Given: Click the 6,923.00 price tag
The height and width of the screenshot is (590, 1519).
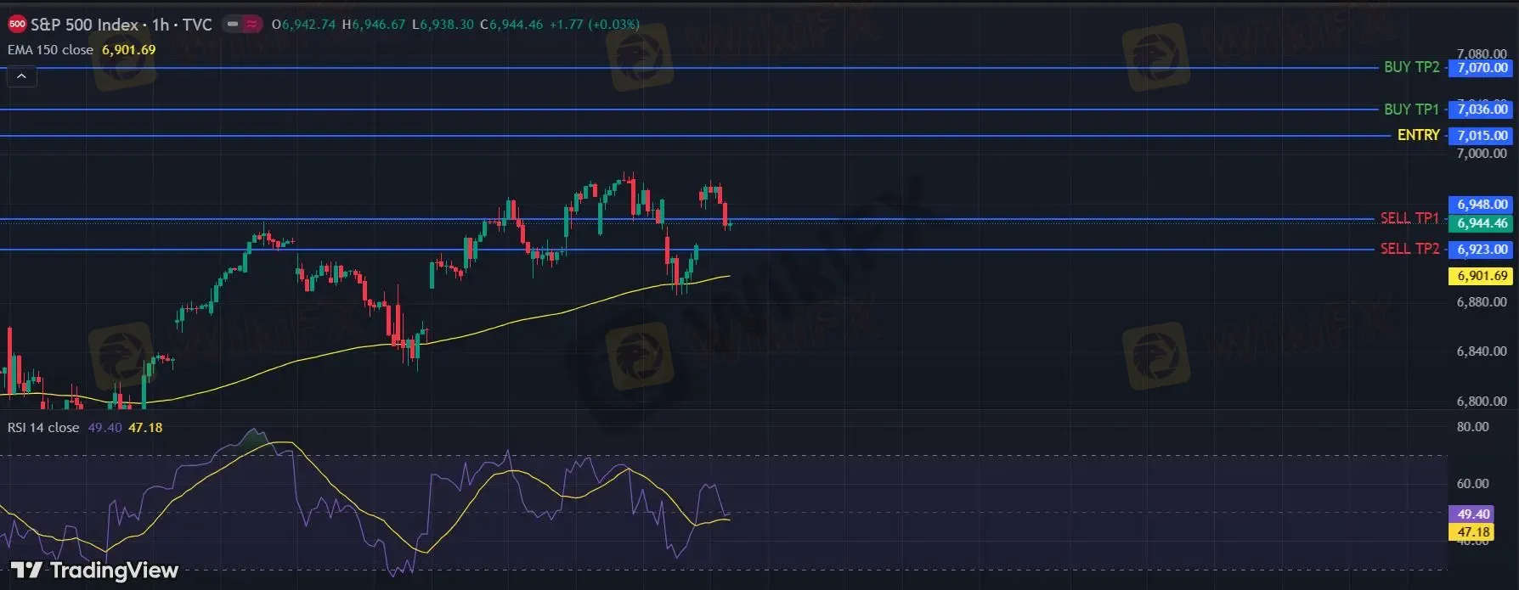Looking at the screenshot, I should pyautogui.click(x=1482, y=250).
